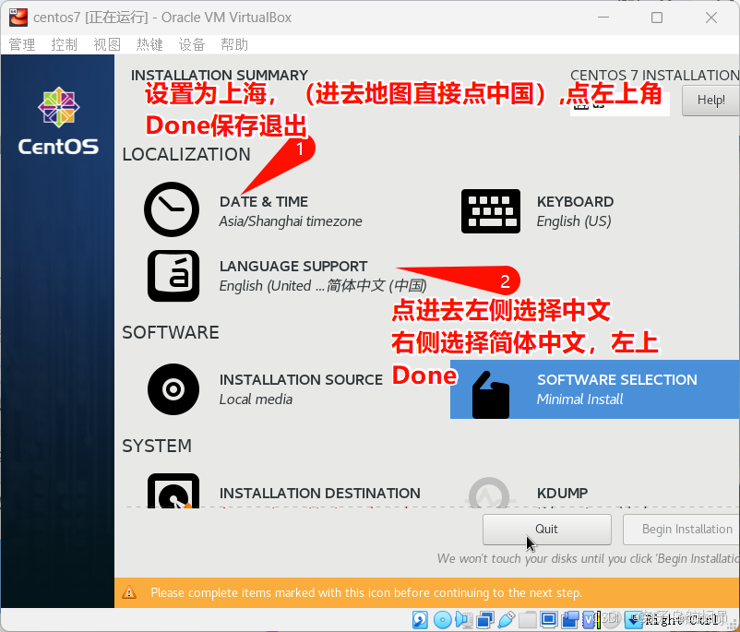Click the SYSTEM section heading

click(157, 446)
